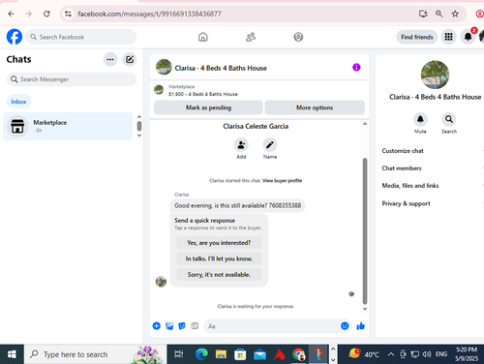
Task: Open Microsoft Store from taskbar
Action: click(x=240, y=354)
